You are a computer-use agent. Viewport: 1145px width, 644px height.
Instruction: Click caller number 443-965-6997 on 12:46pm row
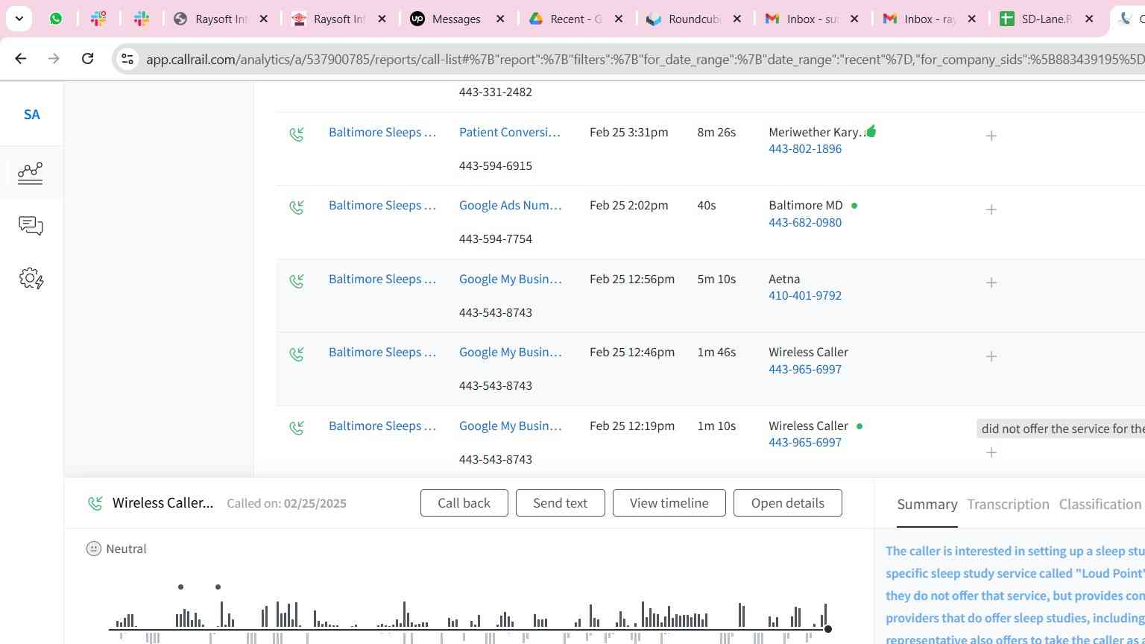805,369
